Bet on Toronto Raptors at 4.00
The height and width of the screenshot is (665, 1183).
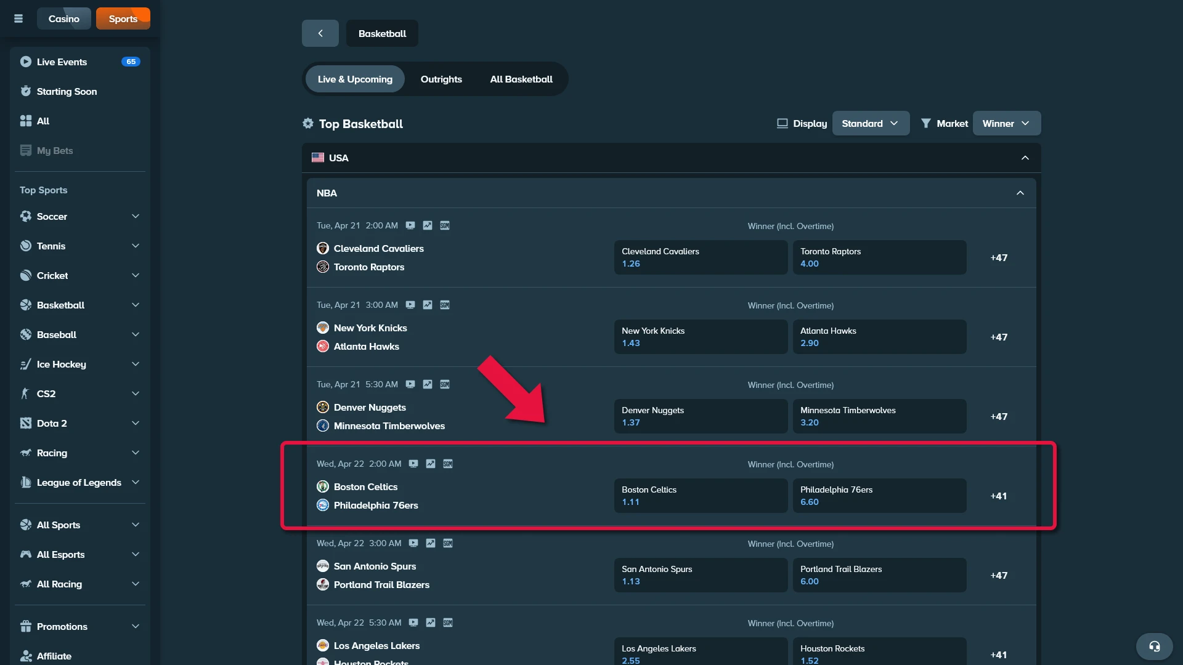[880, 257]
